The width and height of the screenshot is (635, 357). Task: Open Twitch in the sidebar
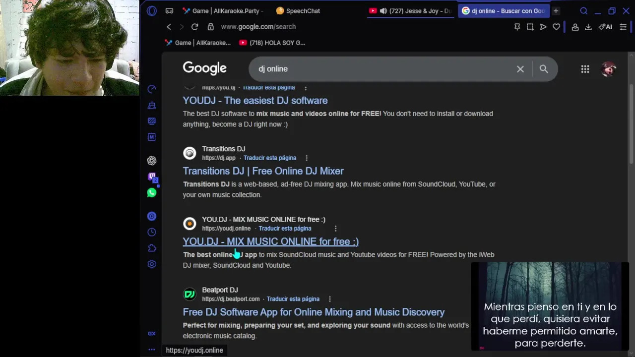tap(152, 177)
